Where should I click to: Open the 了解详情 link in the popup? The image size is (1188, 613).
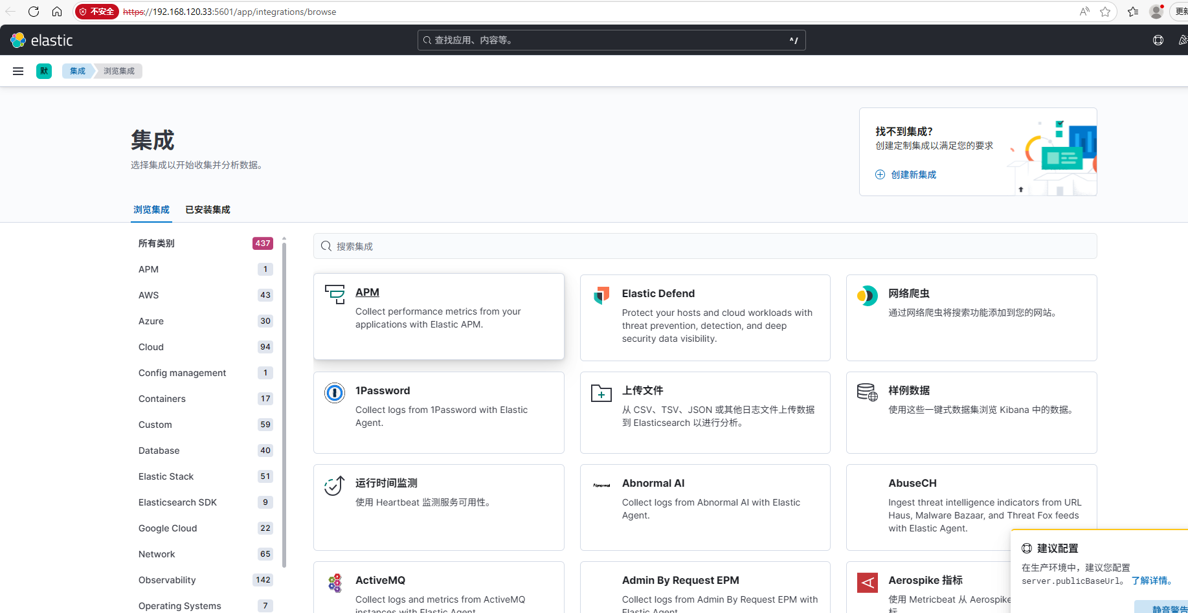(x=1150, y=581)
